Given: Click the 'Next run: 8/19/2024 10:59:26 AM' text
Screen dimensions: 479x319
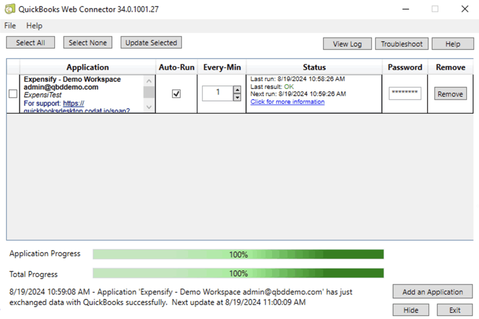Looking at the screenshot, I should tap(298, 94).
